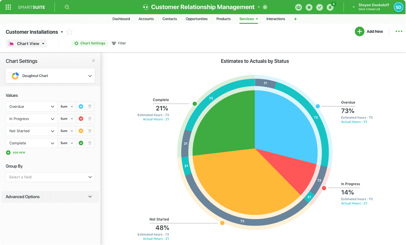Open the three-dot more options menu

click(399, 31)
